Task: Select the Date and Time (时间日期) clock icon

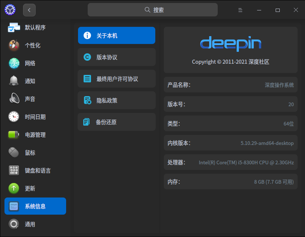Action: (x=14, y=117)
